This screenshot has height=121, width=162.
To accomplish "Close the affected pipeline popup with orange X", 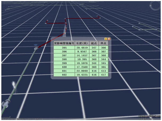I will click(x=109, y=39).
